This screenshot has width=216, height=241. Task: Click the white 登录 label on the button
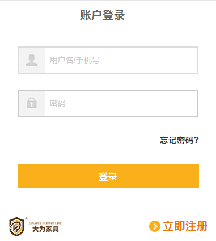click(x=108, y=176)
